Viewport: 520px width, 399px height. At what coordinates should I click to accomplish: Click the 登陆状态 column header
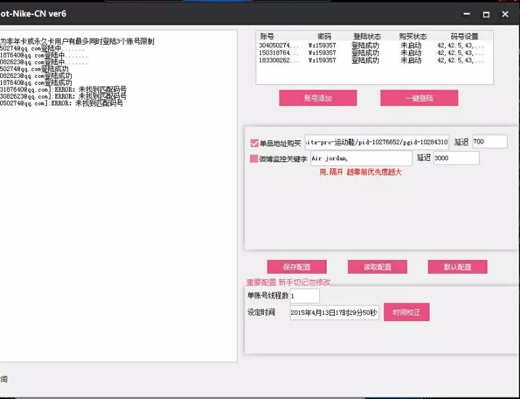point(367,37)
